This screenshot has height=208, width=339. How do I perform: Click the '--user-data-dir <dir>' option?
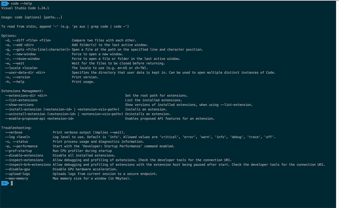pyautogui.click(x=25, y=72)
